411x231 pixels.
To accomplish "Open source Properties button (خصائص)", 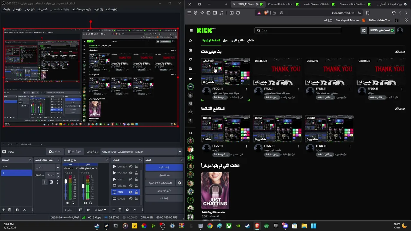I will pyautogui.click(x=55, y=152).
